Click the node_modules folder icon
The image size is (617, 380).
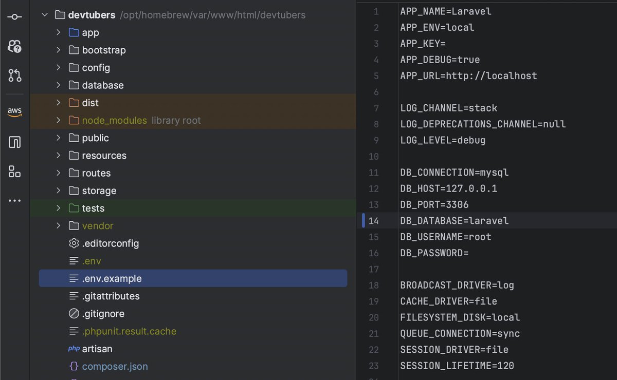point(74,120)
